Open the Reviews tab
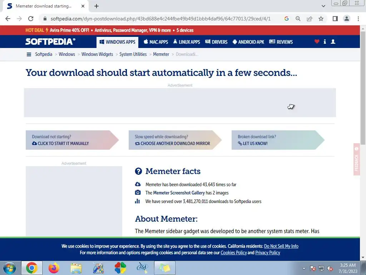The height and width of the screenshot is (275, 366). pos(281,42)
